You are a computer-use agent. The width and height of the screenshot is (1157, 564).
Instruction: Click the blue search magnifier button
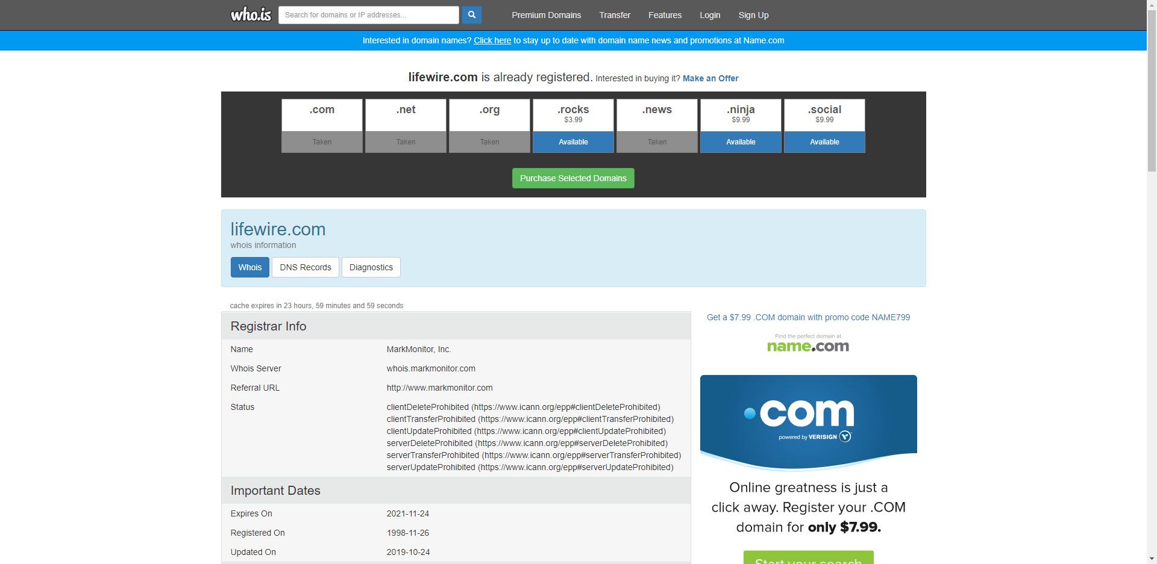point(472,14)
